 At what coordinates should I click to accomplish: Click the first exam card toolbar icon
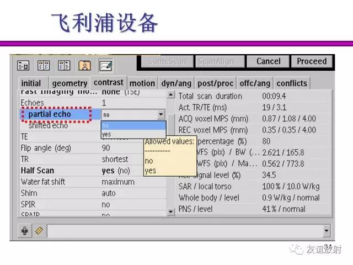(x=23, y=66)
